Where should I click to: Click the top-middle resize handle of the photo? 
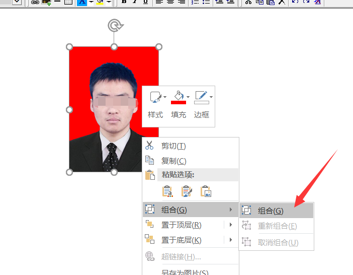(x=114, y=47)
